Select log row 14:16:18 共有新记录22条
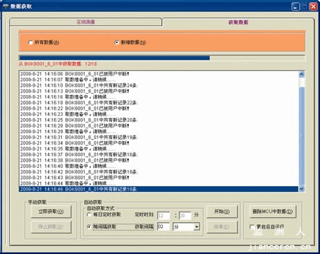This screenshot has width=320, height=254. 159,103
